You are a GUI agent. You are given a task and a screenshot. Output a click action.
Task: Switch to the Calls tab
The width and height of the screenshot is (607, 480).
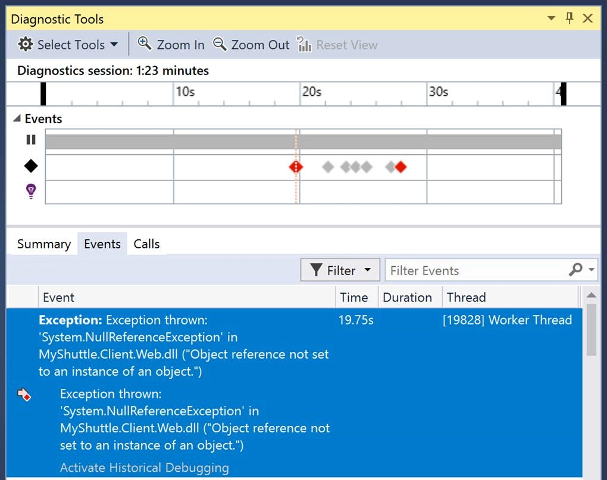(146, 244)
